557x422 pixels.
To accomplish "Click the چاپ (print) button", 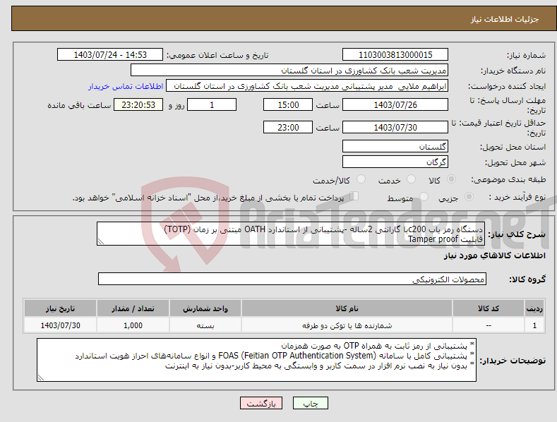I will (311, 404).
